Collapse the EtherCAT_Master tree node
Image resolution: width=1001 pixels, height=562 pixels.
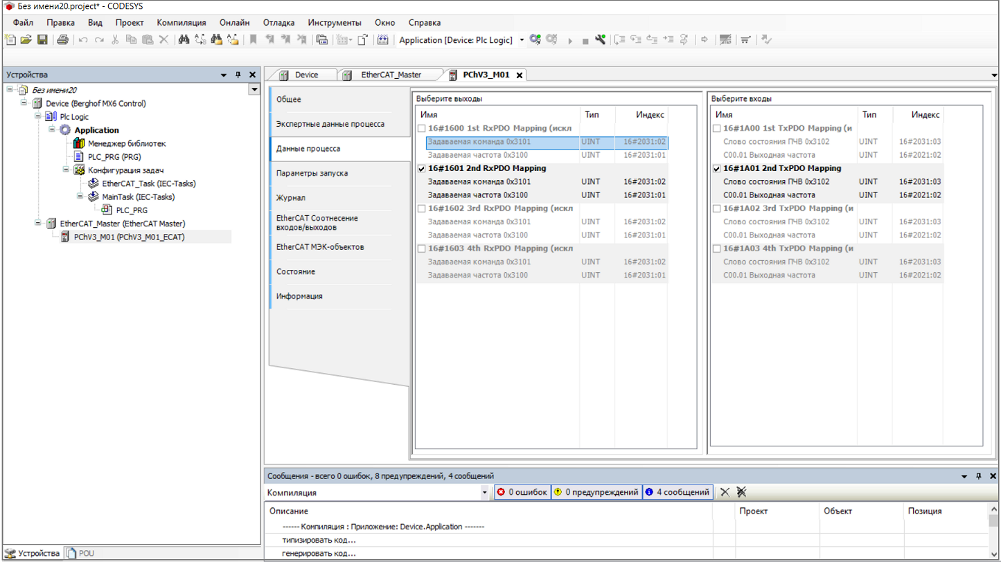point(38,223)
